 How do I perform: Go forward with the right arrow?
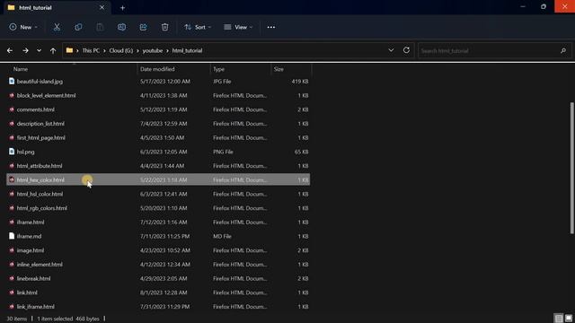point(25,50)
